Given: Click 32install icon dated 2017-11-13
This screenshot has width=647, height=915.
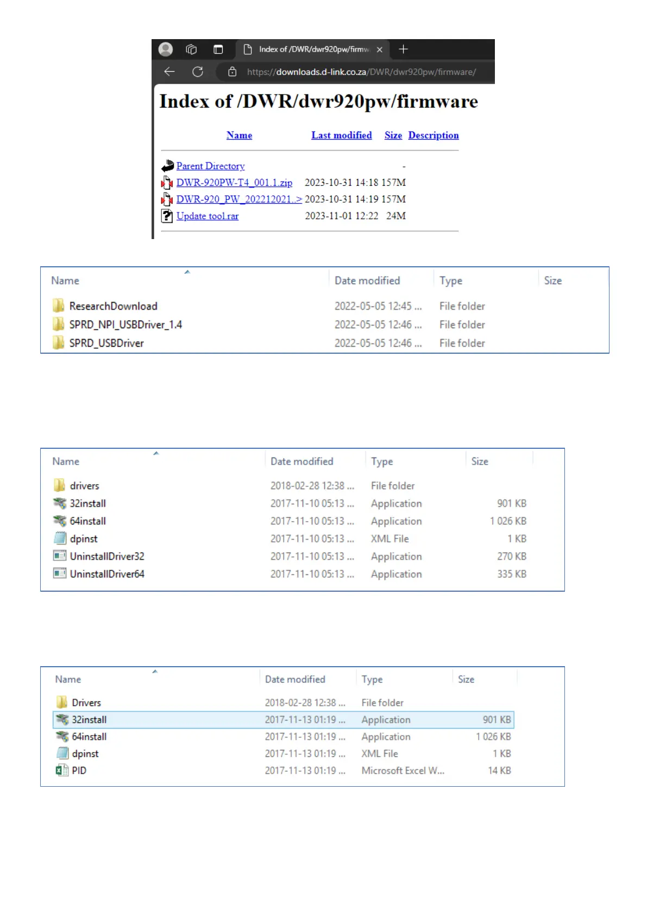Looking at the screenshot, I should click(x=62, y=720).
